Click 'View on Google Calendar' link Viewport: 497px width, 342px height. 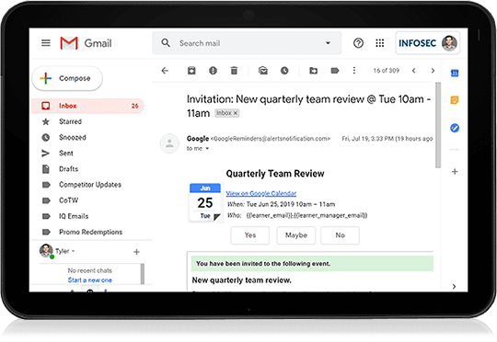[260, 193]
